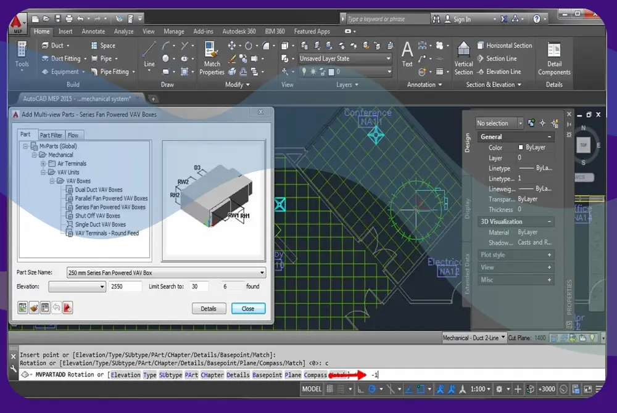Open the Unsaved Layer State dropdown
This screenshot has width=617, height=413.
coord(345,59)
